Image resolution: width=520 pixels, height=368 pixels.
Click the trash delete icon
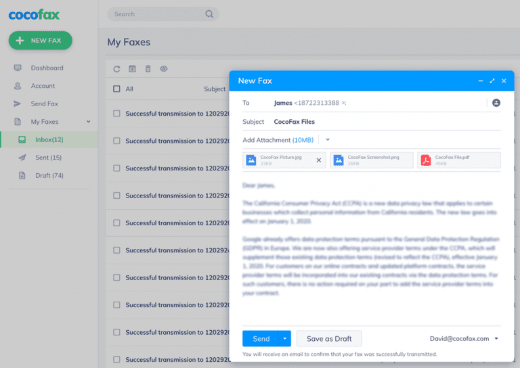[x=148, y=68]
